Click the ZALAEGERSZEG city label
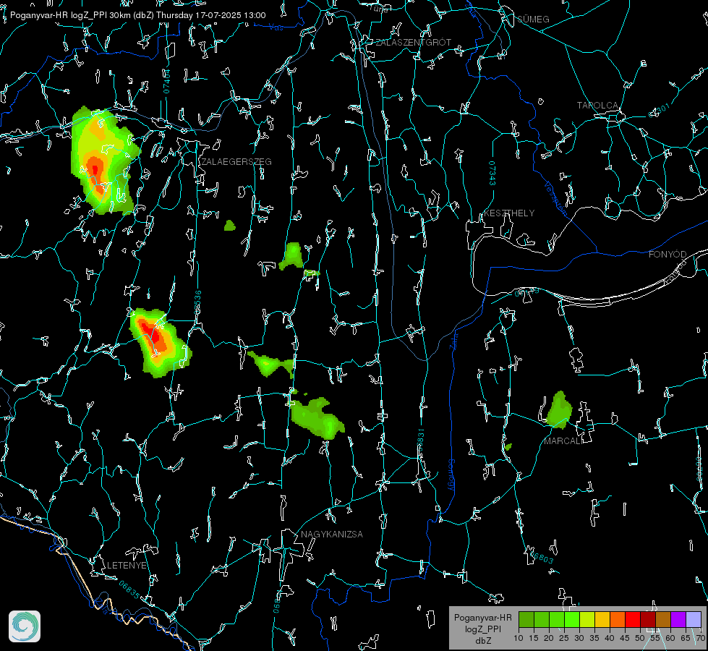 click(236, 162)
